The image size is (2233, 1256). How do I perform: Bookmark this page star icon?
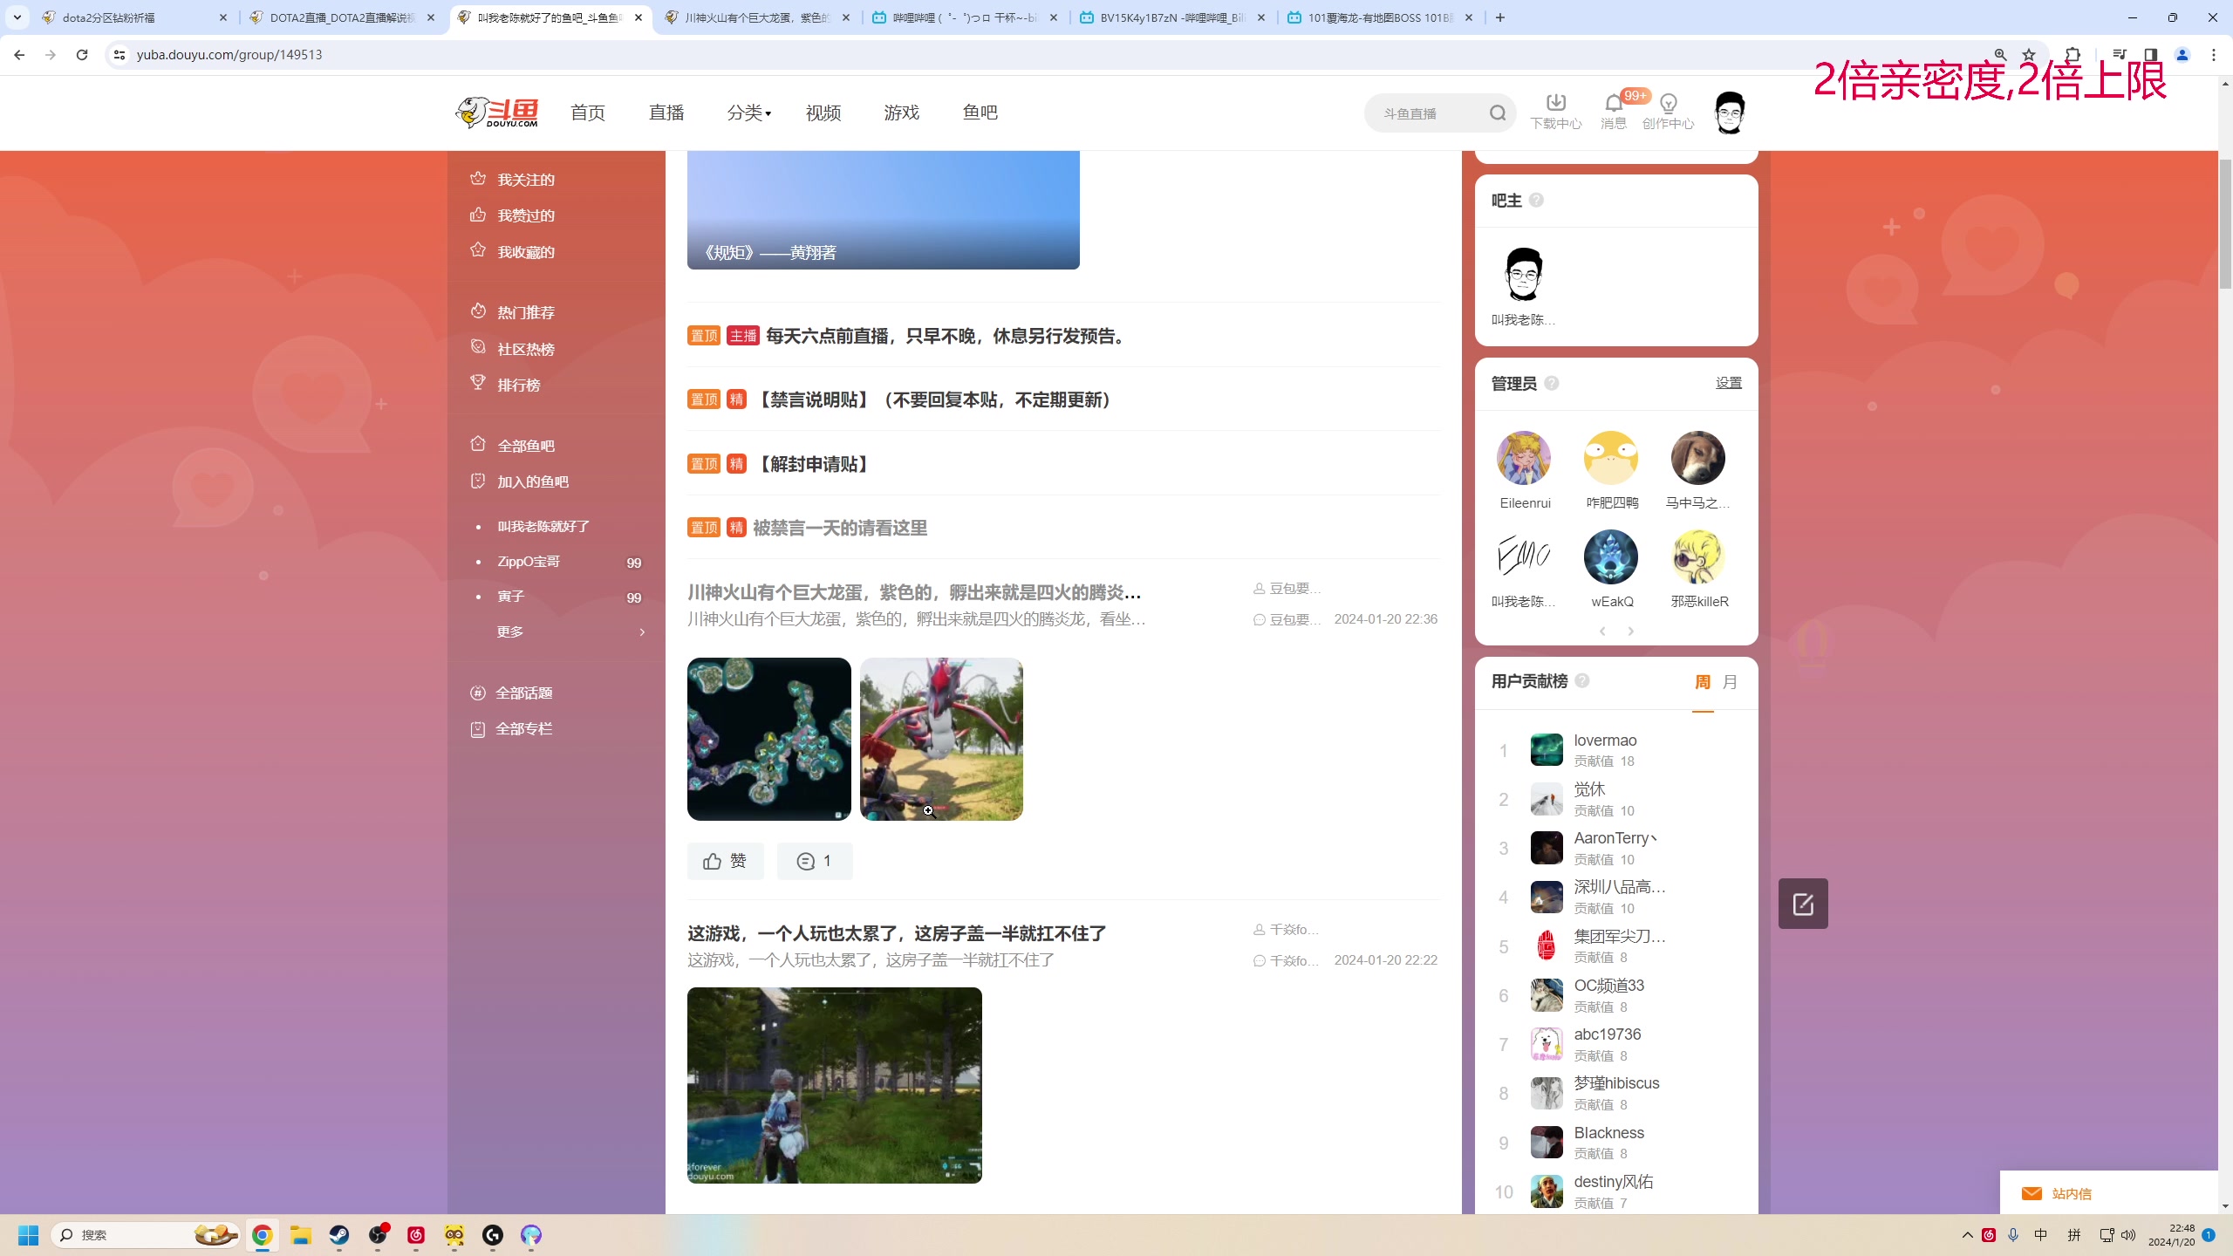[x=2030, y=54]
